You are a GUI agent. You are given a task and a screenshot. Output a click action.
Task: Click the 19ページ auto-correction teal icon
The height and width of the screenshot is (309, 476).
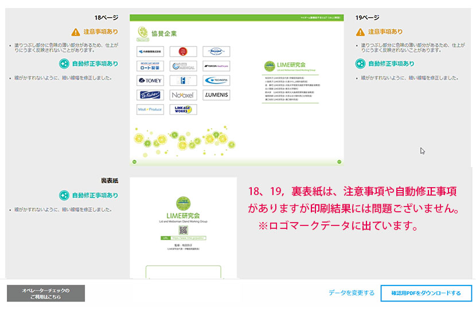click(360, 64)
